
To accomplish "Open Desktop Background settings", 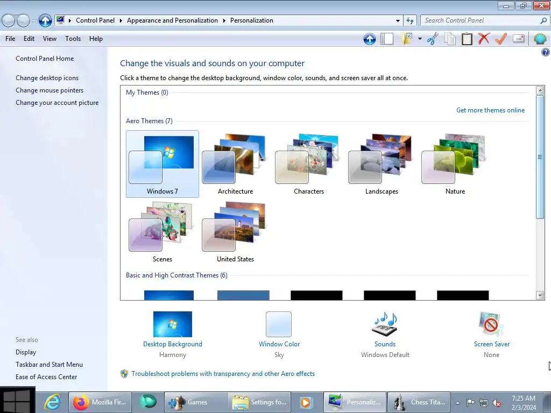I will coord(173,324).
